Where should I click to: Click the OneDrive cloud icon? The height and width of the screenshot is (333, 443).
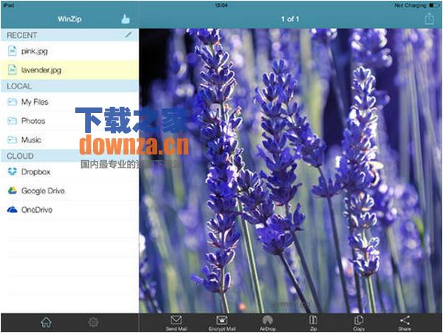coord(12,210)
